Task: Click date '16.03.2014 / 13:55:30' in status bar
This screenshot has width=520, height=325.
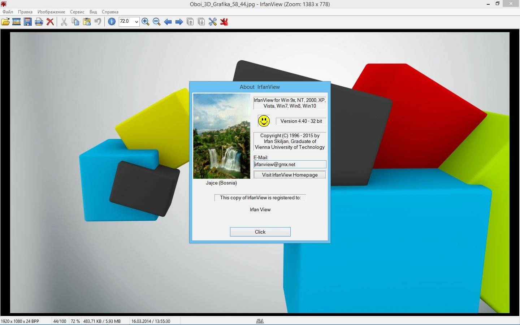Action: (x=151, y=321)
